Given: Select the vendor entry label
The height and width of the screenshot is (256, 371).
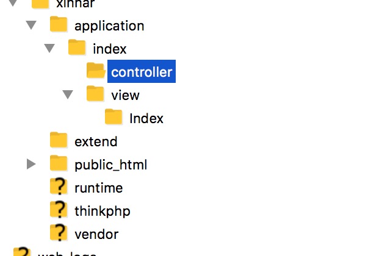Looking at the screenshot, I should 96,235.
